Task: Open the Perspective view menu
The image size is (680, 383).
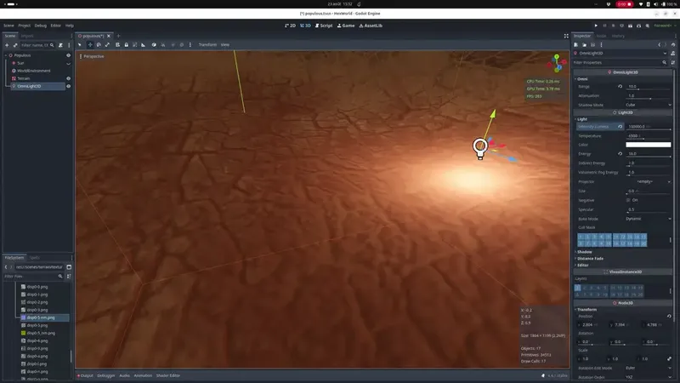Action: pyautogui.click(x=92, y=56)
